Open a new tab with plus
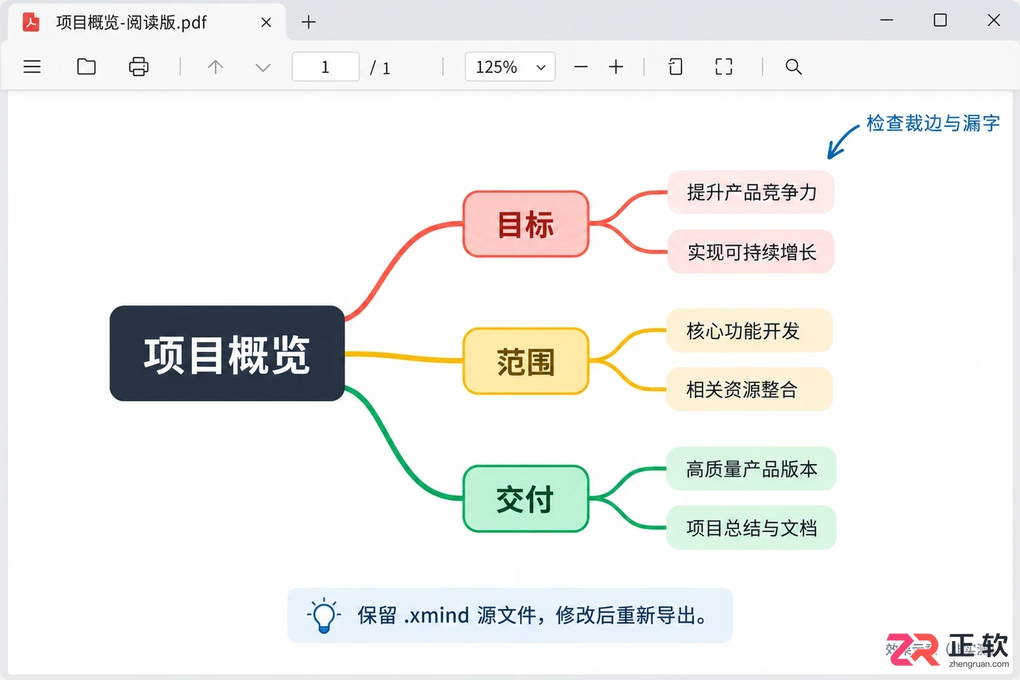This screenshot has height=680, width=1020. click(308, 23)
